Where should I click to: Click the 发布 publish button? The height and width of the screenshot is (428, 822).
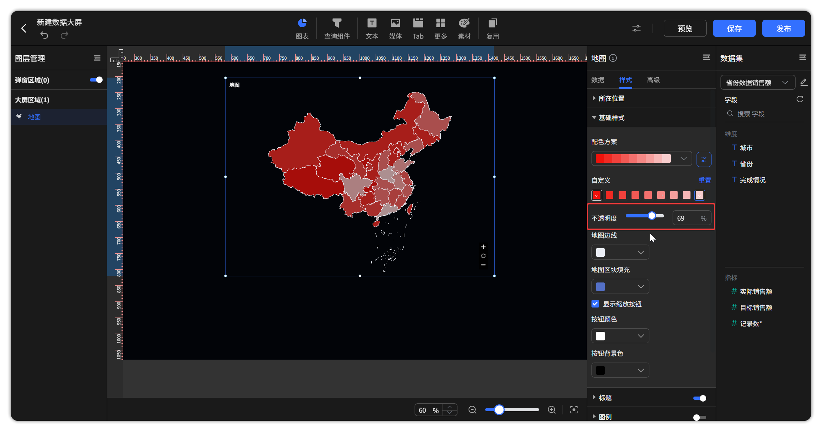(783, 28)
